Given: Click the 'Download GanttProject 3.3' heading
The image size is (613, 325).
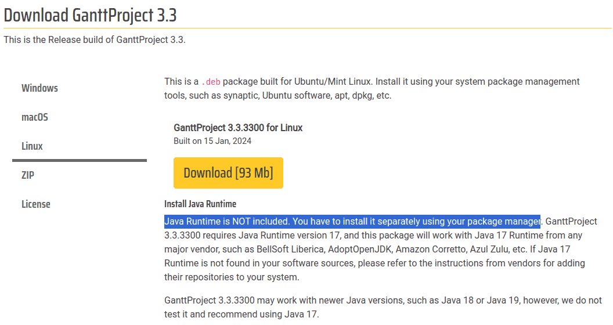Looking at the screenshot, I should pyautogui.click(x=91, y=15).
